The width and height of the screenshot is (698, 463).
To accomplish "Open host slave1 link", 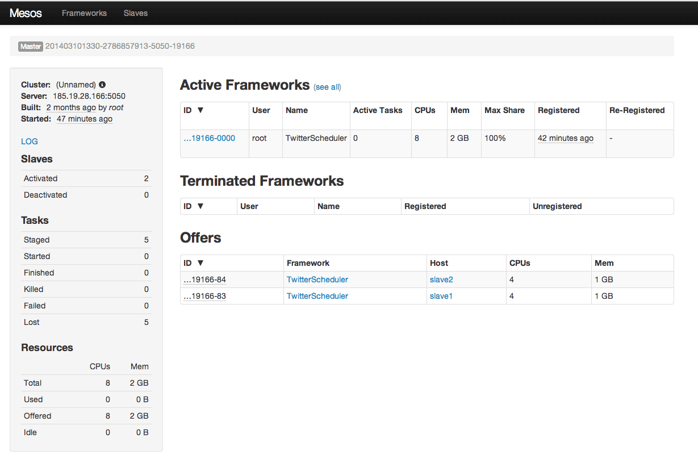I will click(x=441, y=296).
